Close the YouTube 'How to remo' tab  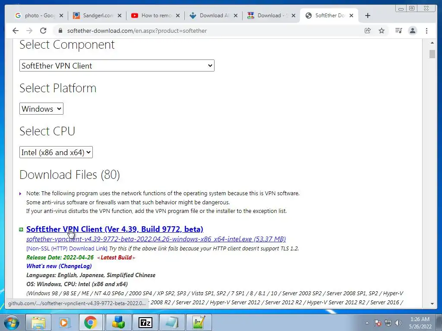click(x=178, y=16)
